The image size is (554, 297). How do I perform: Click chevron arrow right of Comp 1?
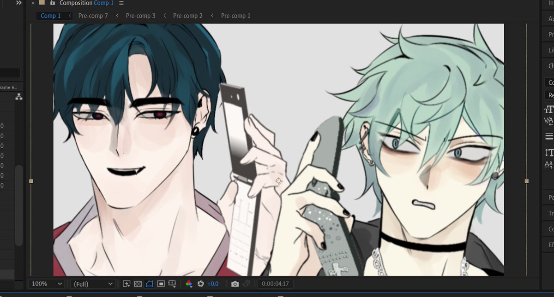coord(70,16)
